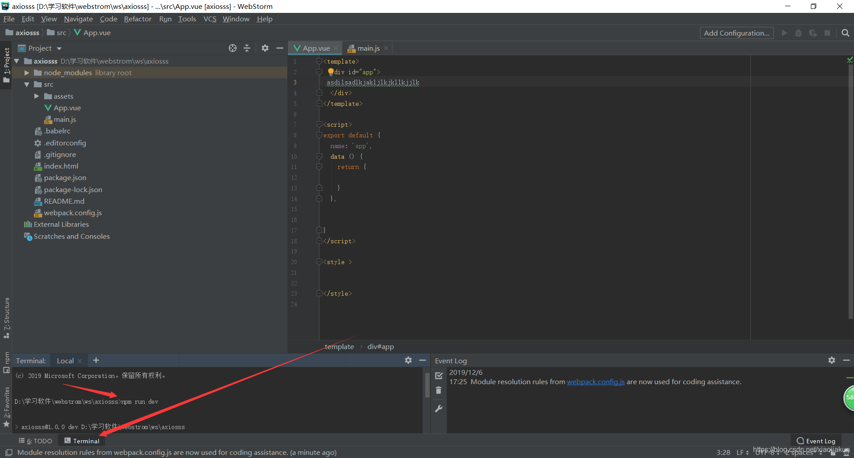Open the webpack.config.js link in Event Log
The width and height of the screenshot is (854, 458).
click(x=596, y=382)
